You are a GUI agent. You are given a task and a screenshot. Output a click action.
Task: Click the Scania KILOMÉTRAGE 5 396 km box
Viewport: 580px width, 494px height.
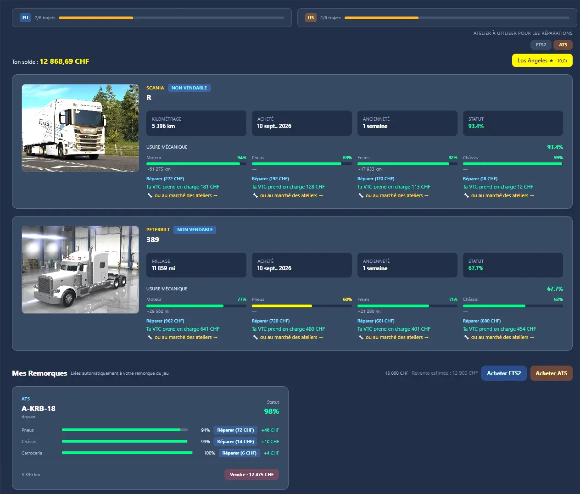pos(196,123)
